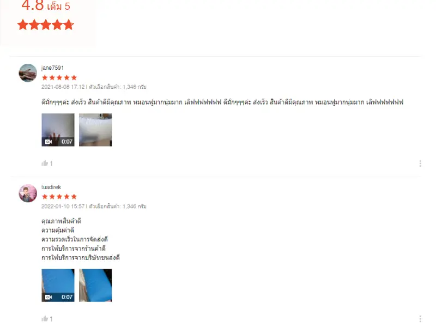Screen dimensions: 436x327
Task: Play jane7591's 0:07 review video
Action: 58,130
